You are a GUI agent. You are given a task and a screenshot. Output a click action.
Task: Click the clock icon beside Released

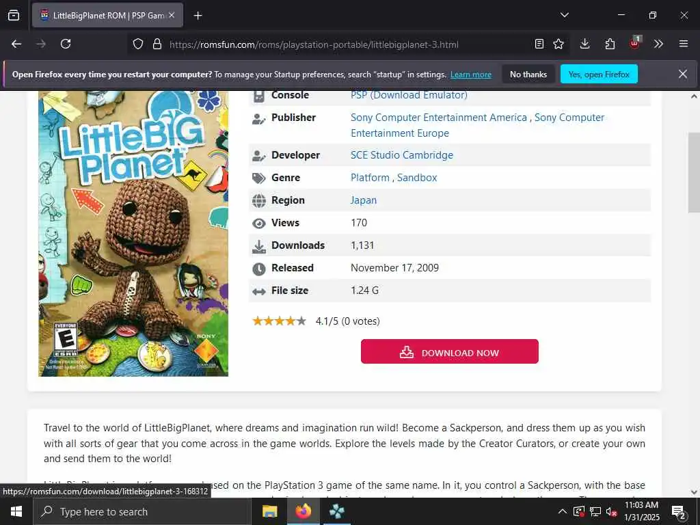tap(259, 269)
